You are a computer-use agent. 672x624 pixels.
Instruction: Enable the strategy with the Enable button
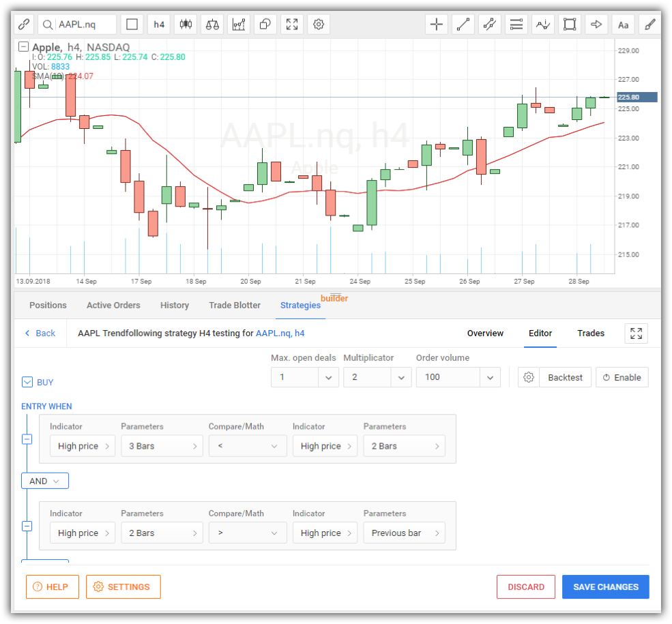coord(622,377)
